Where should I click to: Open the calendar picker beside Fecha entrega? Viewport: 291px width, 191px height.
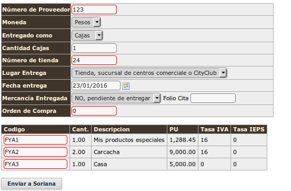click(x=126, y=86)
